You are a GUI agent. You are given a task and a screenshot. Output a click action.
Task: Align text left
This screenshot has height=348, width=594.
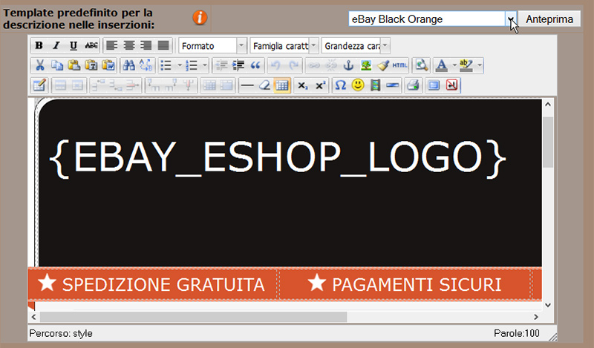click(x=112, y=46)
